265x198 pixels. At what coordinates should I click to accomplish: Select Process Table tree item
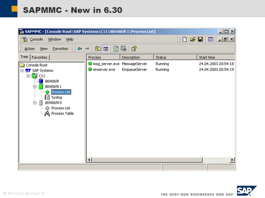pyautogui.click(x=63, y=114)
